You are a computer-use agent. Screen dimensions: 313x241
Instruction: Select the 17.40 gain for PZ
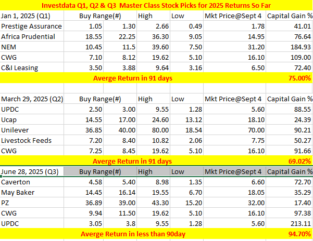(x=290, y=203)
